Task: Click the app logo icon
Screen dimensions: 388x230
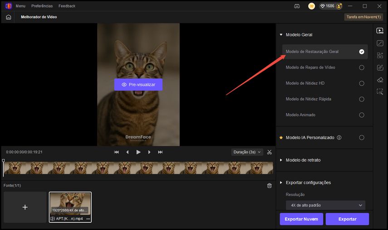Action: (9, 6)
